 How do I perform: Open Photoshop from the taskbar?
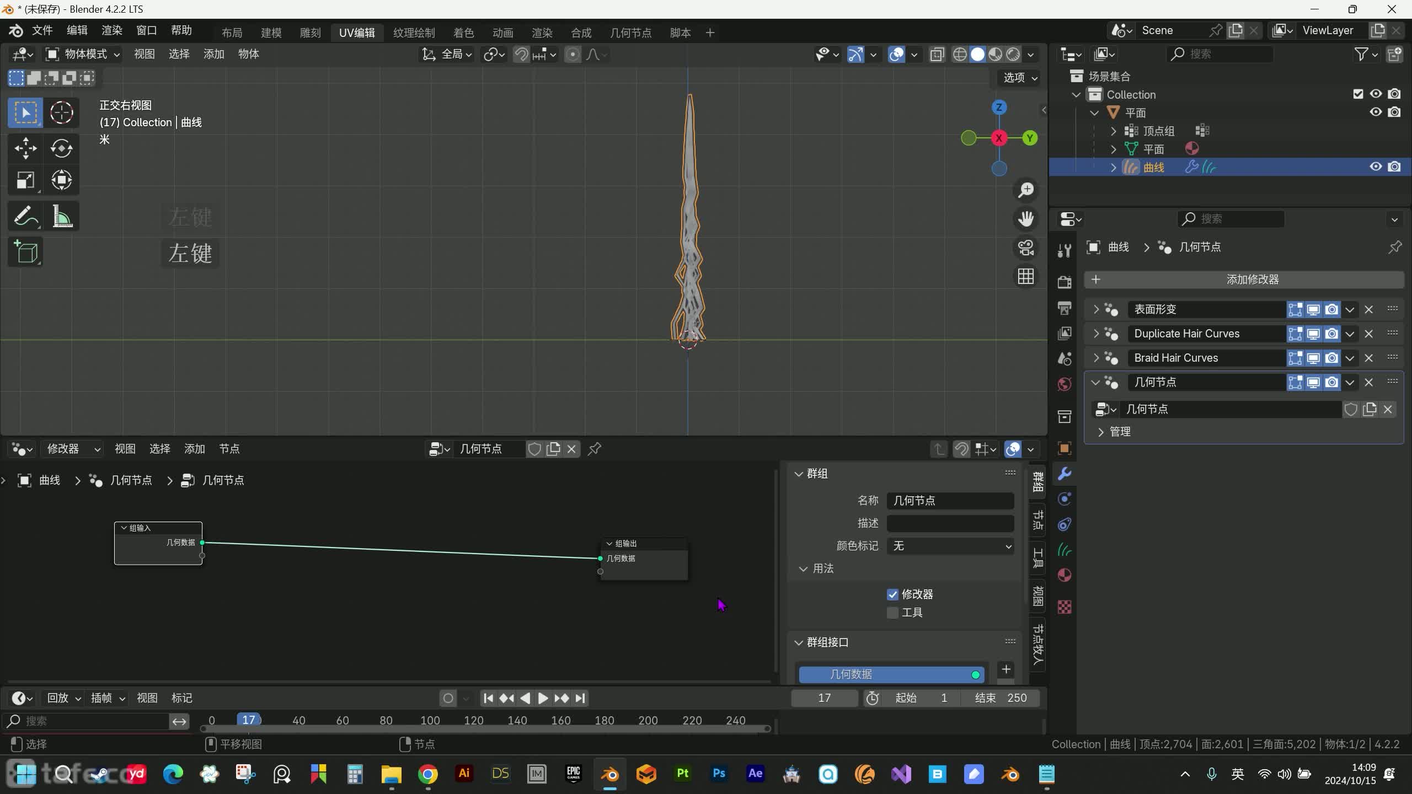[x=719, y=774]
